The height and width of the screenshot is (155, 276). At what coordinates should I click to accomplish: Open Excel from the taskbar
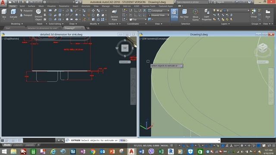point(161,152)
